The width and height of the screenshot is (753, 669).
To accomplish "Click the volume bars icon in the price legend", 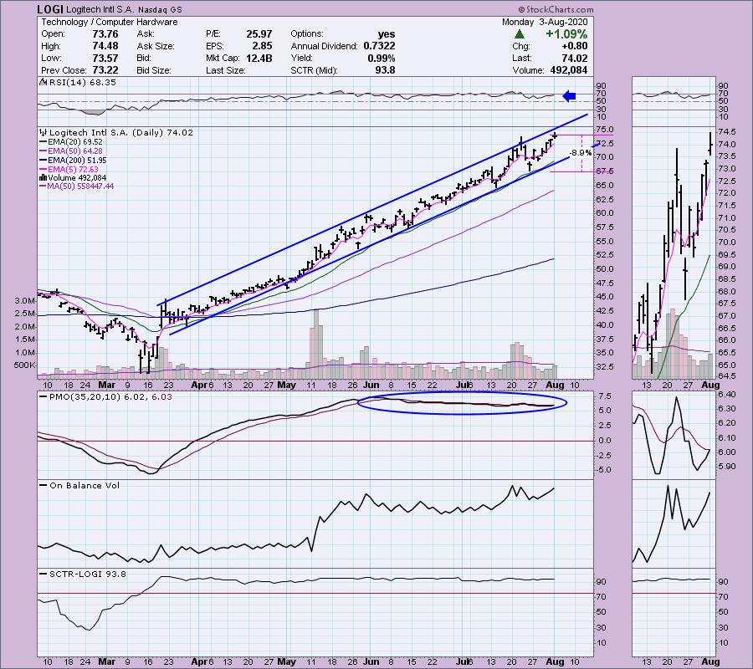I will (43, 177).
